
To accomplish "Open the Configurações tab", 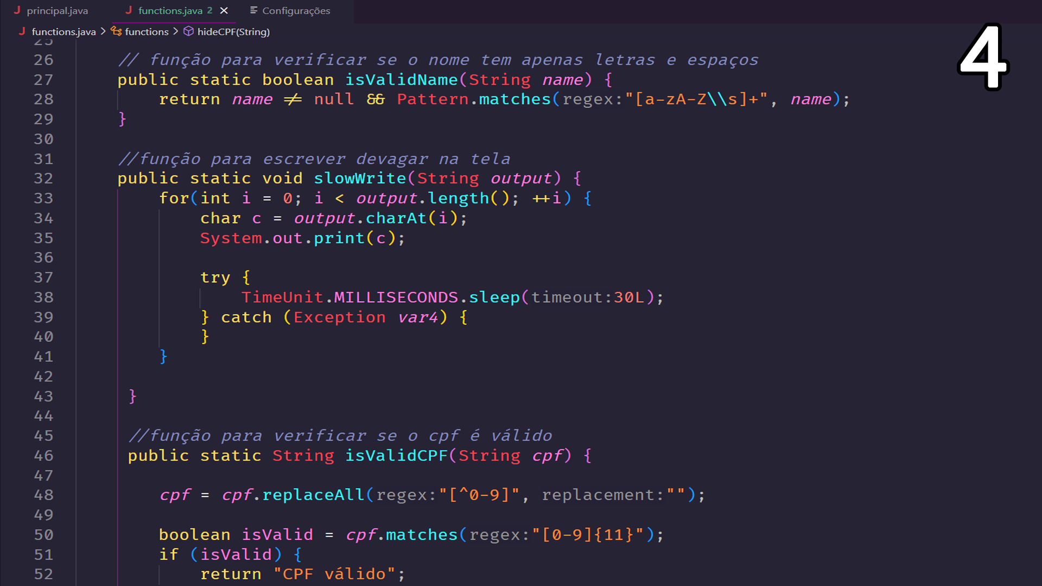I will [x=296, y=11].
